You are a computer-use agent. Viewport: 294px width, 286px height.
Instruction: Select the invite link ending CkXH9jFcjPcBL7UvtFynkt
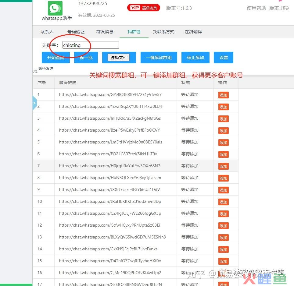(108, 249)
